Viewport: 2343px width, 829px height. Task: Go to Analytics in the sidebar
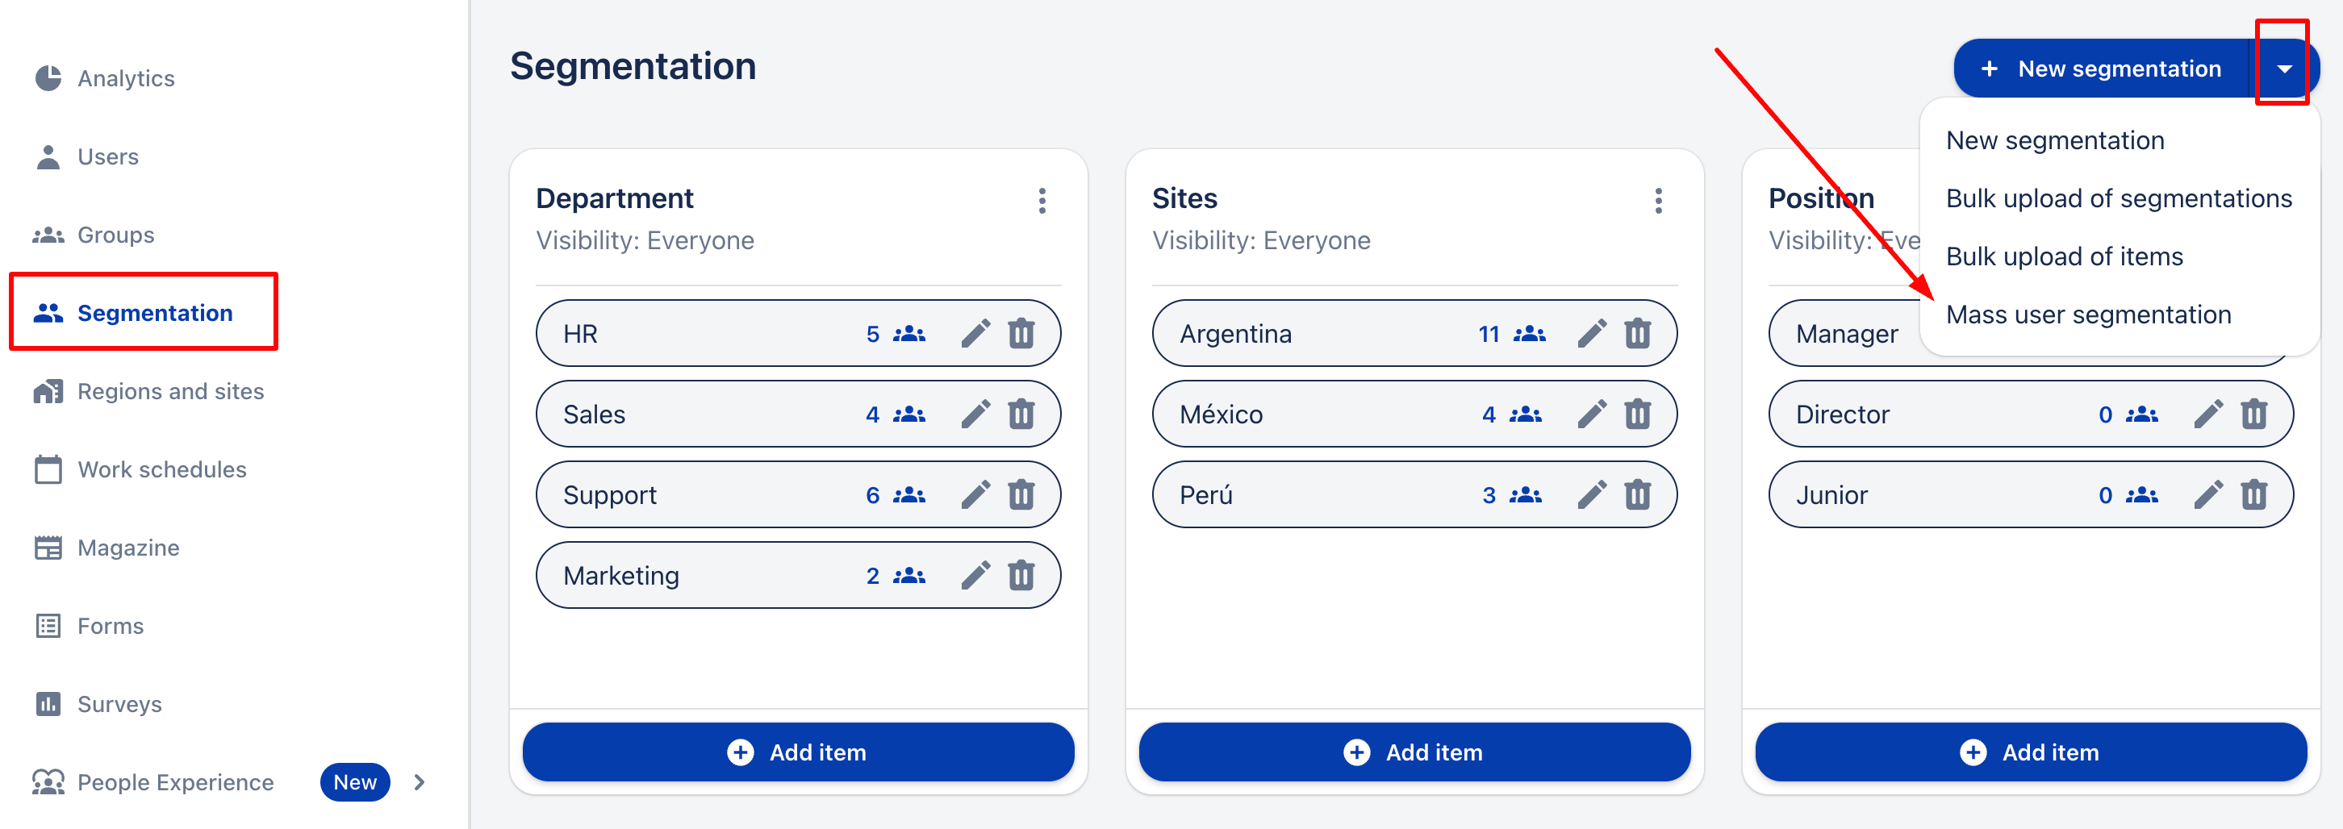126,78
